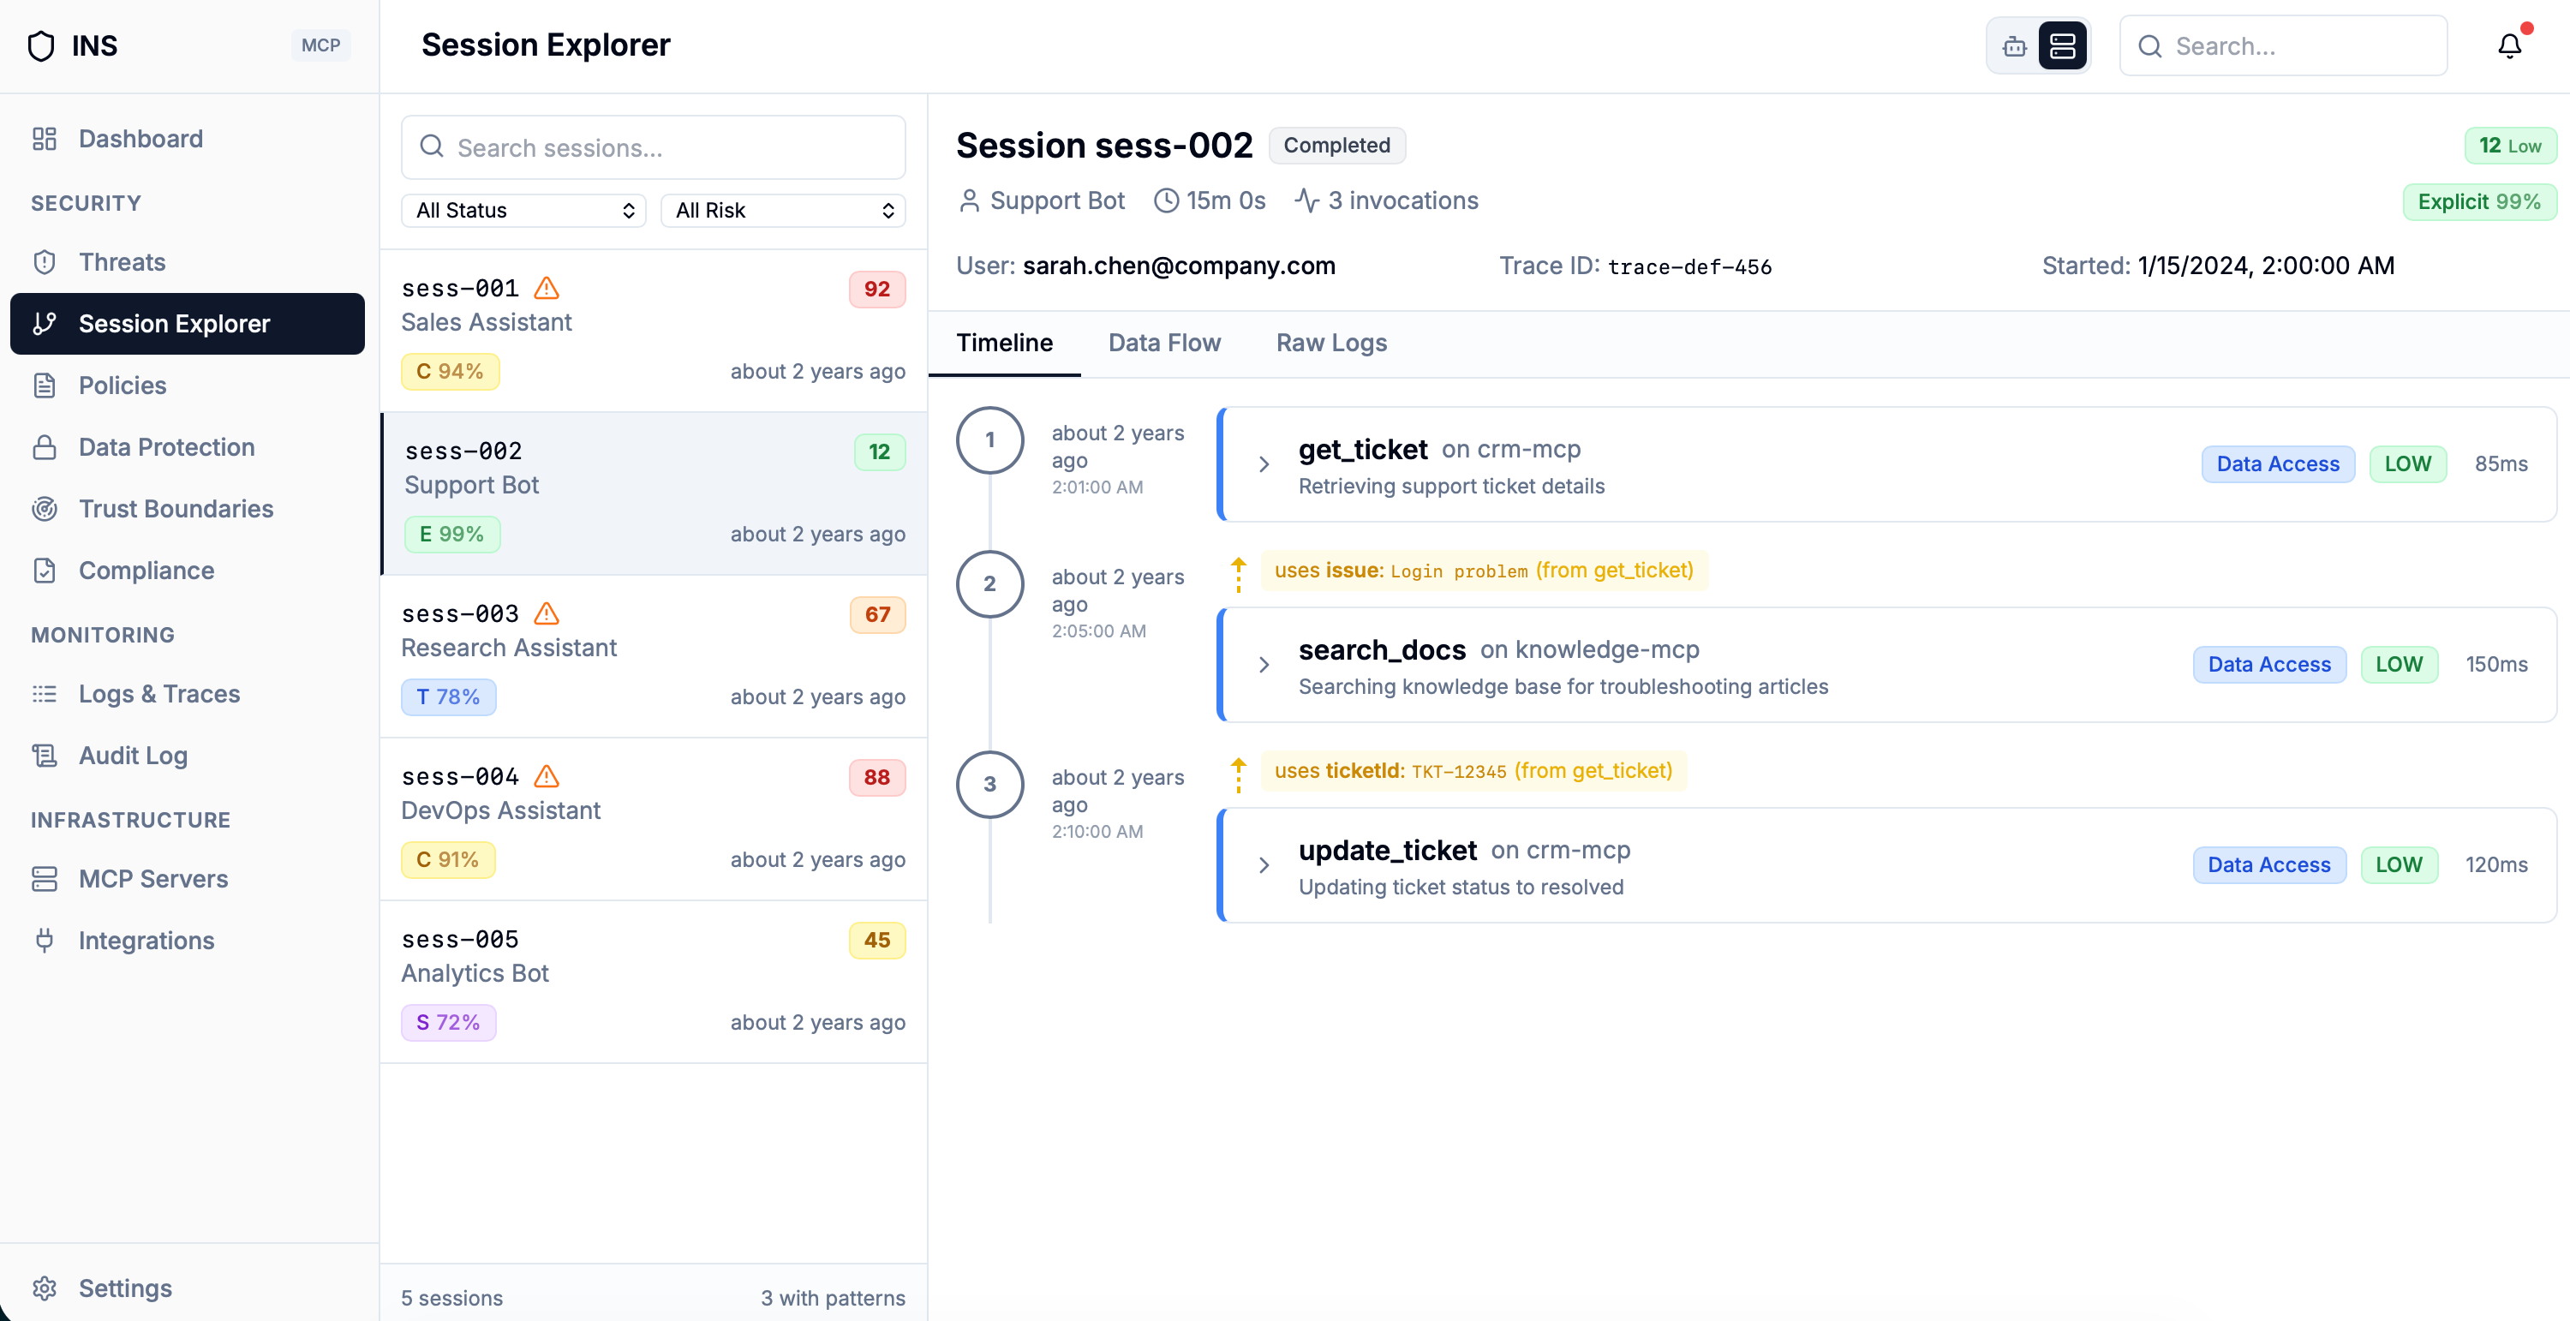
Task: Open Trust Boundaries section
Action: pos(188,509)
